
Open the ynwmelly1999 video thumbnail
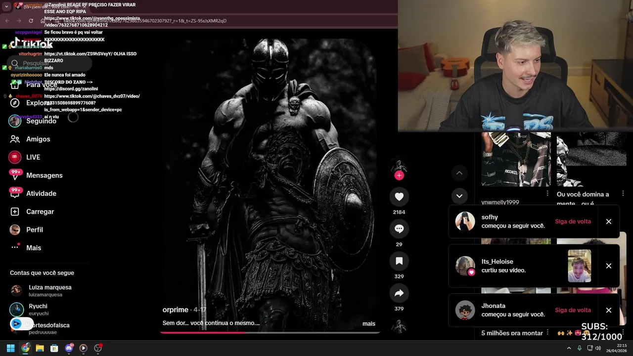tap(516, 159)
